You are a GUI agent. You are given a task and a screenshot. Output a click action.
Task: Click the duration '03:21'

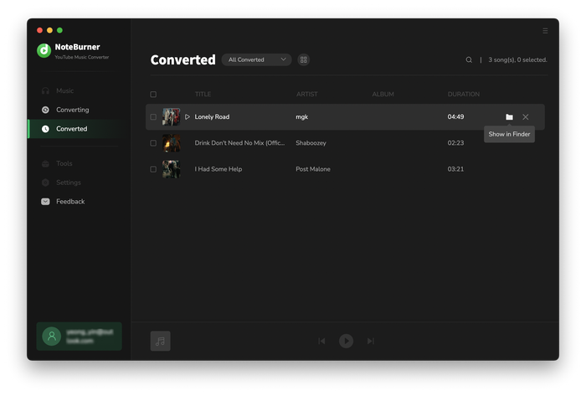point(455,169)
